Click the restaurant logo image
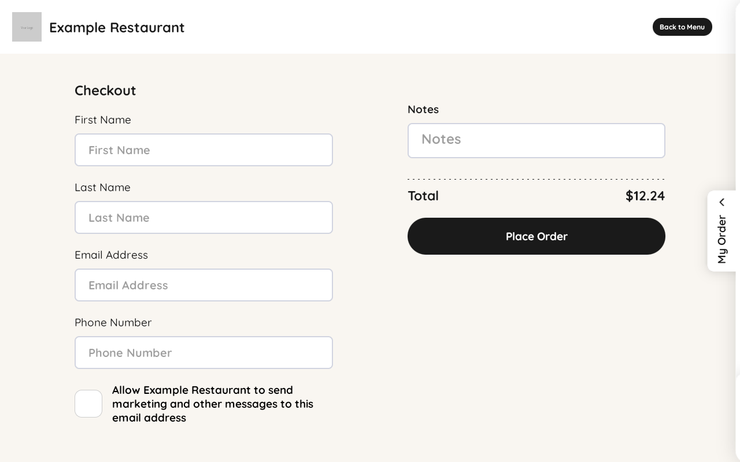The width and height of the screenshot is (740, 462). (27, 27)
